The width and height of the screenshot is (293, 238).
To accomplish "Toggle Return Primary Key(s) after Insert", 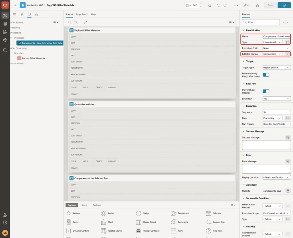I will tap(266, 75).
